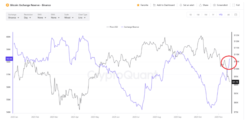
Task: Open the Exchange Binance dropdown
Action: click(14, 18)
